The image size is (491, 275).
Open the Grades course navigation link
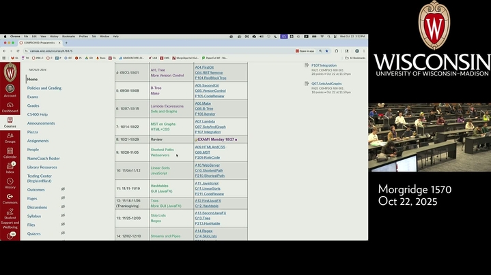point(33,106)
